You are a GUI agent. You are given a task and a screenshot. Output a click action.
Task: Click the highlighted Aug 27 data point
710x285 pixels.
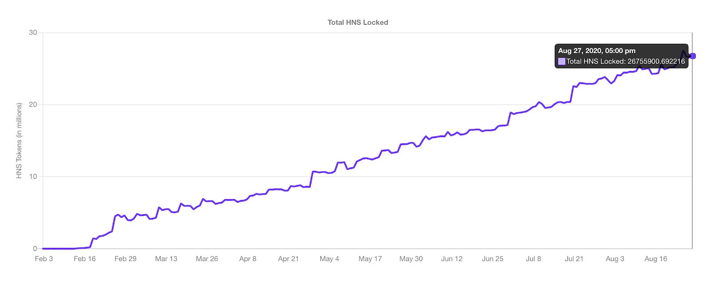[693, 56]
